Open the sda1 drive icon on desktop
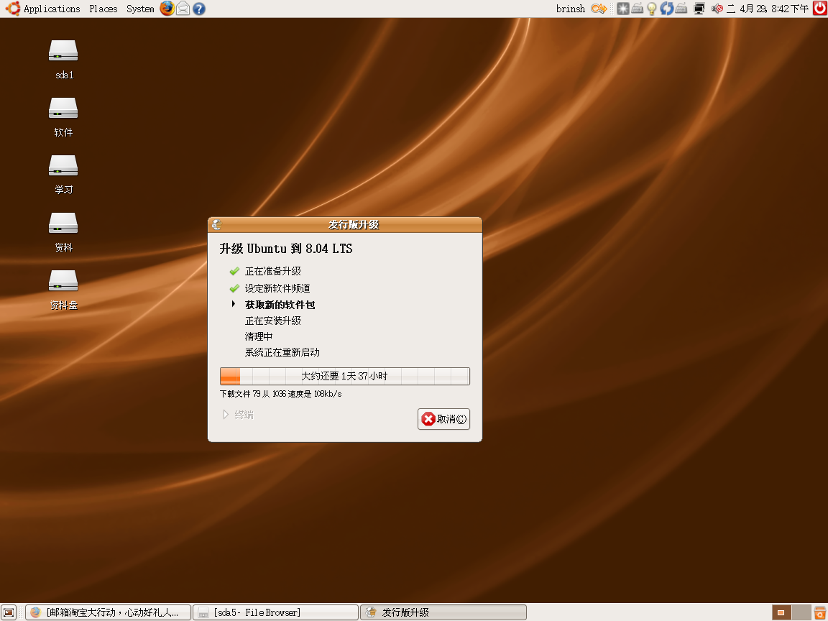The image size is (828, 621). coord(63,51)
